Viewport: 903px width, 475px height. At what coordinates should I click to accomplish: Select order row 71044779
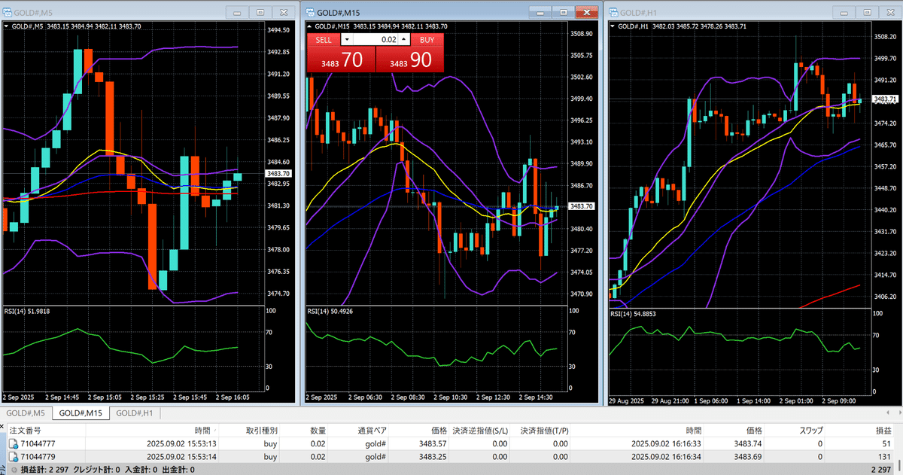(450, 456)
